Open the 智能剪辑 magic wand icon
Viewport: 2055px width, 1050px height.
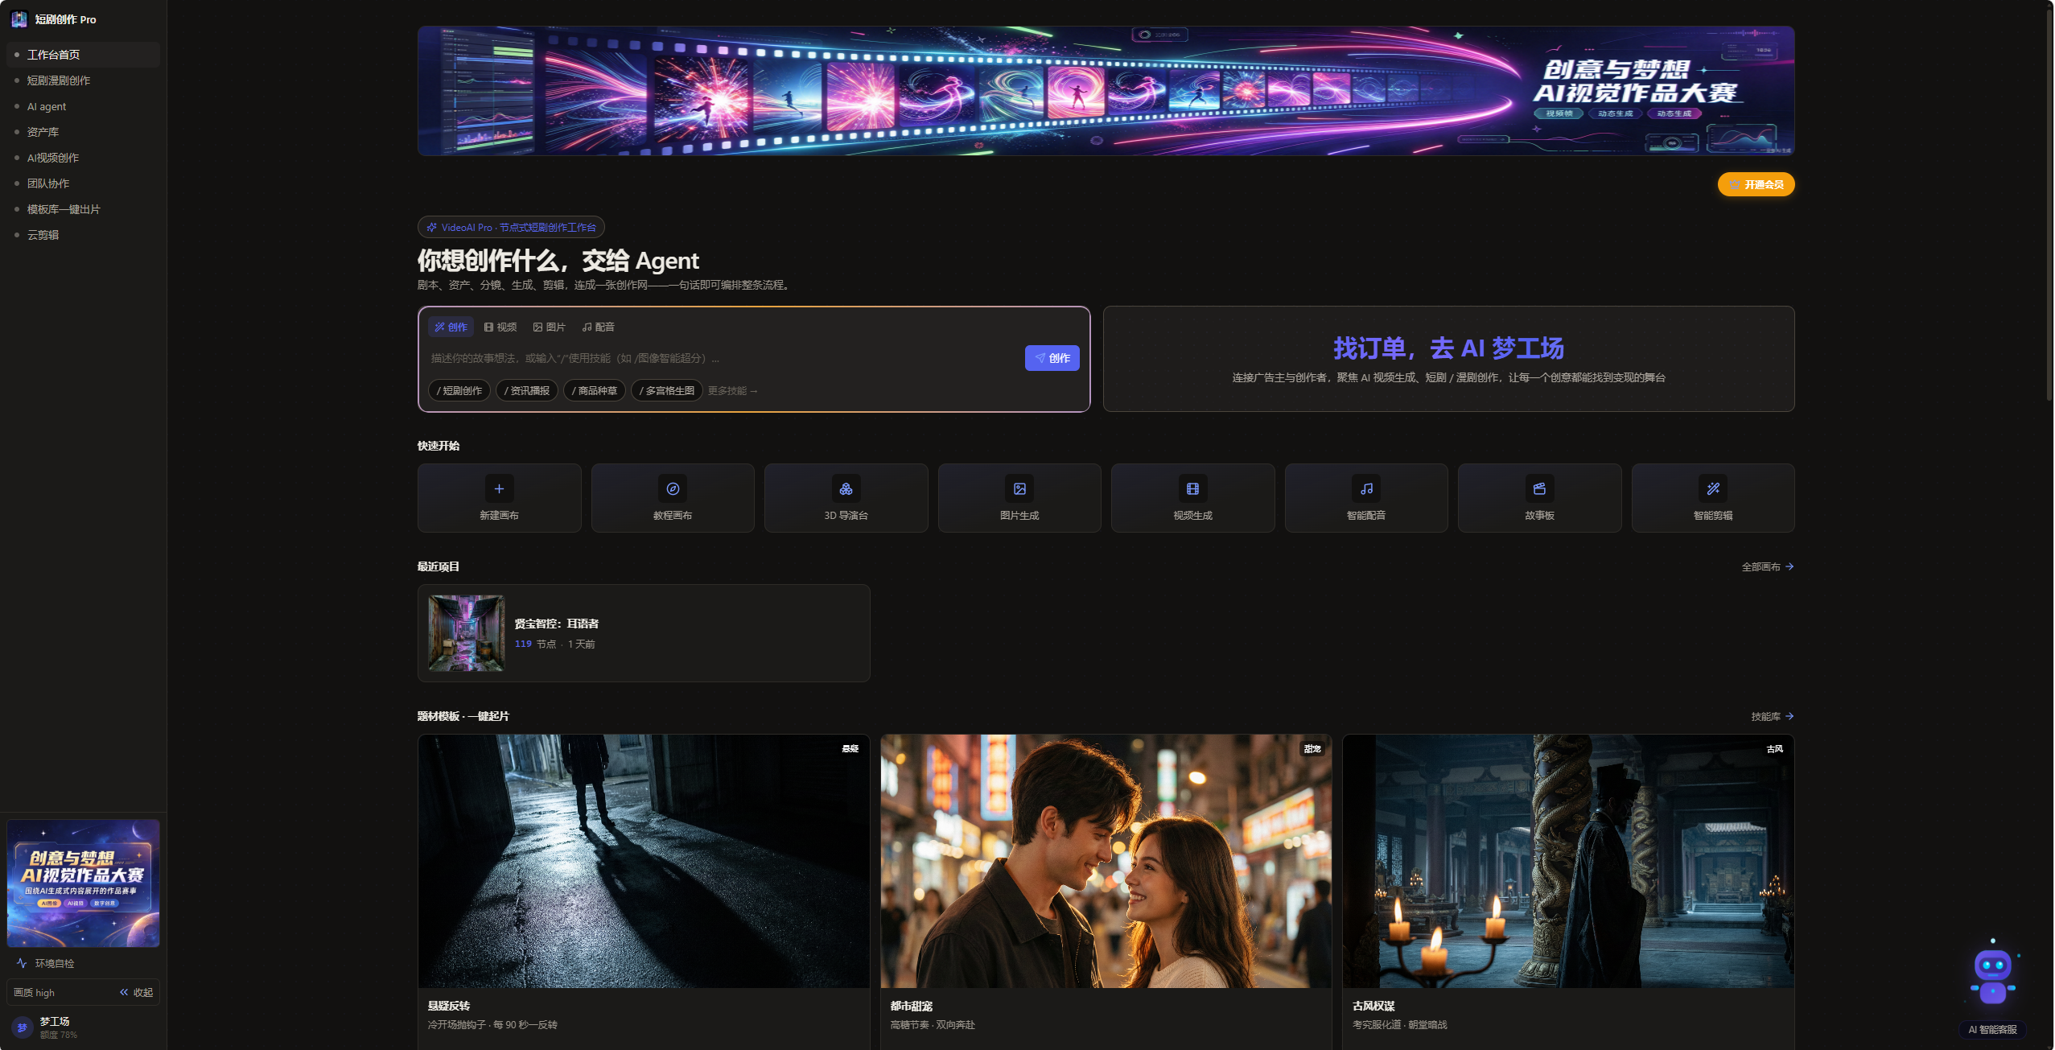pos(1713,488)
